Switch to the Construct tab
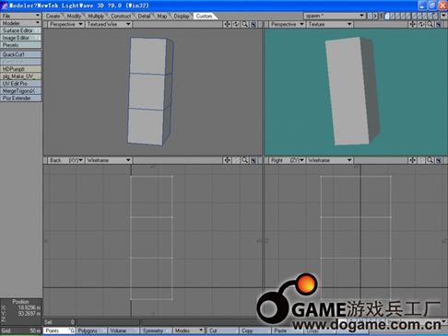Screen dimensions: 448x336 pos(121,16)
